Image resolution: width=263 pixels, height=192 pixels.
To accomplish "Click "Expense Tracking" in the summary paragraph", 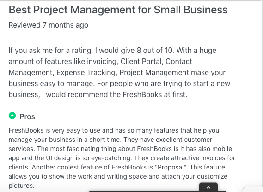I will 87,73.
